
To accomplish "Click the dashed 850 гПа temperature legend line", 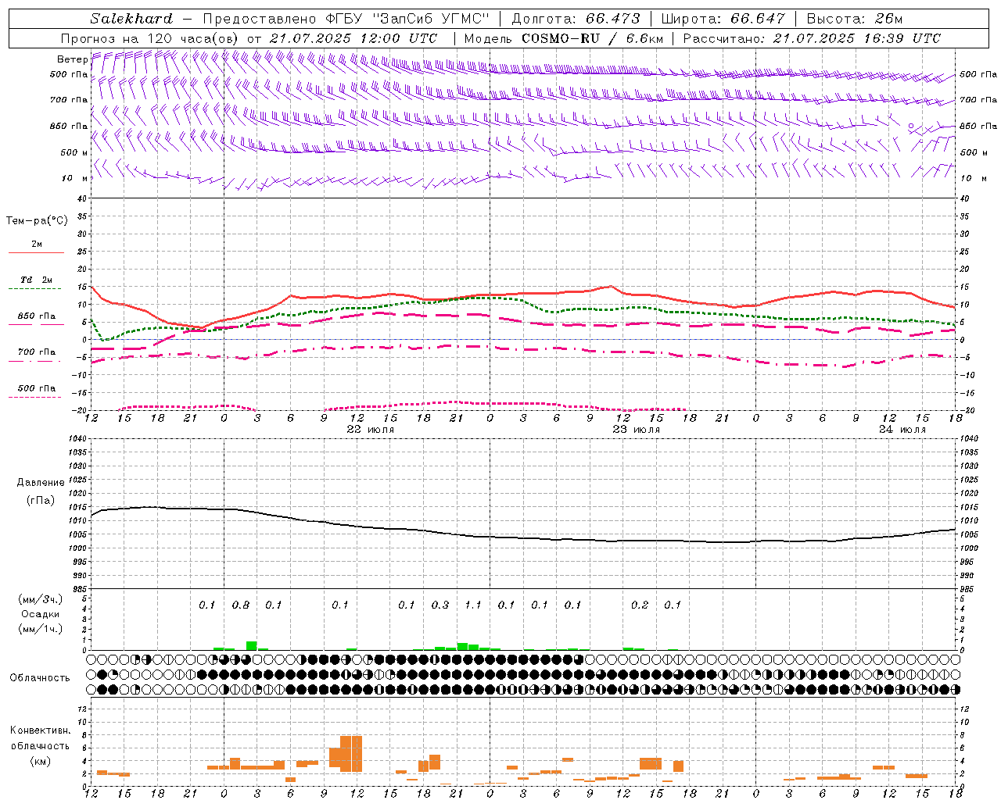I will [x=36, y=324].
